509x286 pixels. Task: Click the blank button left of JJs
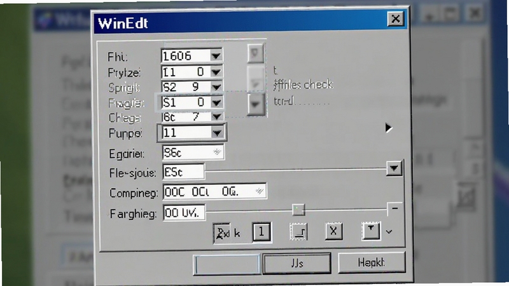[x=227, y=264]
